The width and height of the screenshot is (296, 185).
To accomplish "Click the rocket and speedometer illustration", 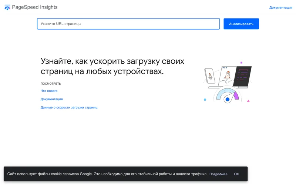I will [x=228, y=82].
